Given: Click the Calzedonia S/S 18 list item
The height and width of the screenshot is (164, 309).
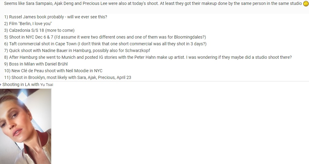Looking at the screenshot, I should coord(39,30).
